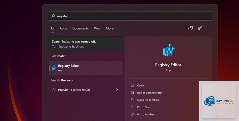Choose Pin to taskbar
The width and height of the screenshot is (239, 121).
[146, 114]
